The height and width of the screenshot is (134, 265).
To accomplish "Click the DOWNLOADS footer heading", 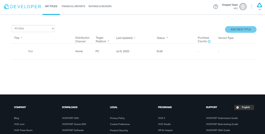I will coord(70,107).
